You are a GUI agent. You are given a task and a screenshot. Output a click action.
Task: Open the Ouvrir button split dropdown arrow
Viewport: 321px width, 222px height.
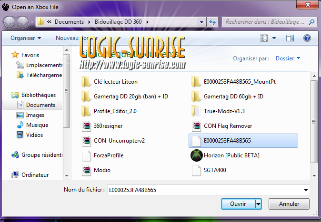click(x=259, y=204)
